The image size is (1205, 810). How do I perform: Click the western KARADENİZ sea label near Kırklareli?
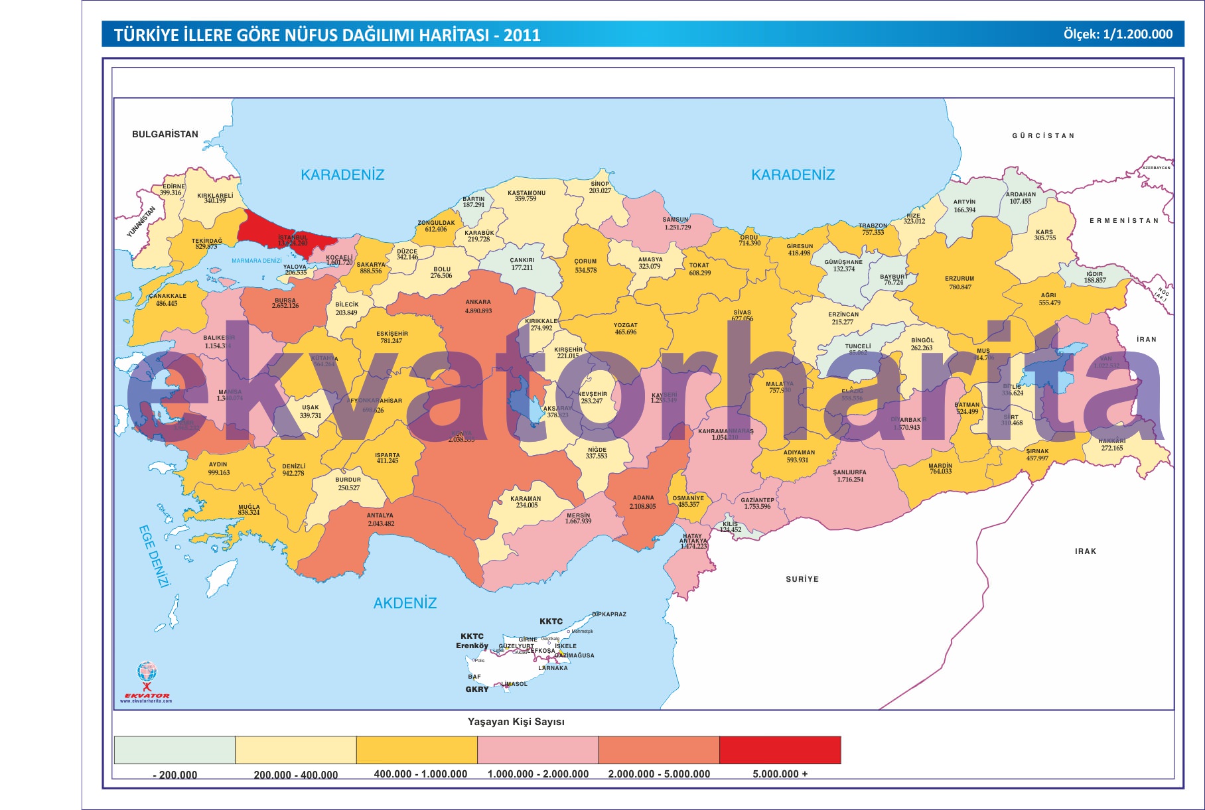point(342,174)
